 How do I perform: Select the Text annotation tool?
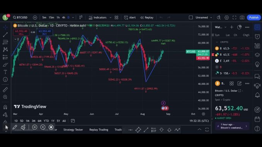click(x=5, y=72)
